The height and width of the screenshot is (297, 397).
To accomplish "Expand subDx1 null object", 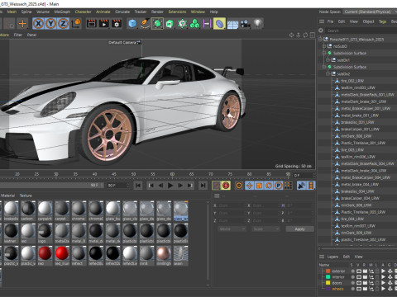I will (328, 59).
